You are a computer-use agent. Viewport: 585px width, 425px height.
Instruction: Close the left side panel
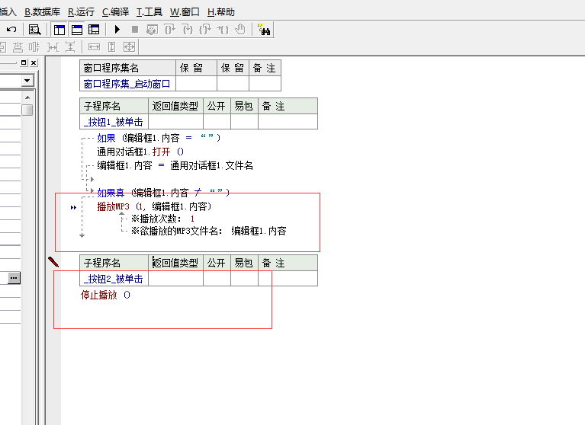point(34,62)
